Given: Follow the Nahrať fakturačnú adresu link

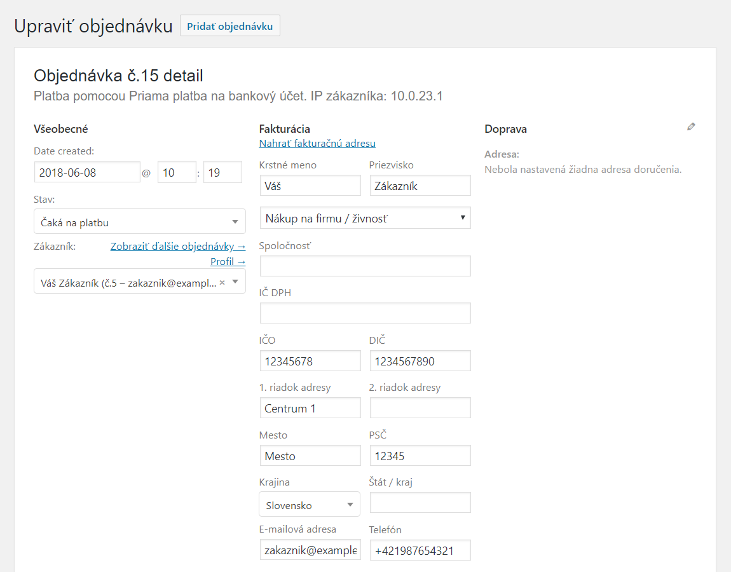Looking at the screenshot, I should (x=317, y=144).
